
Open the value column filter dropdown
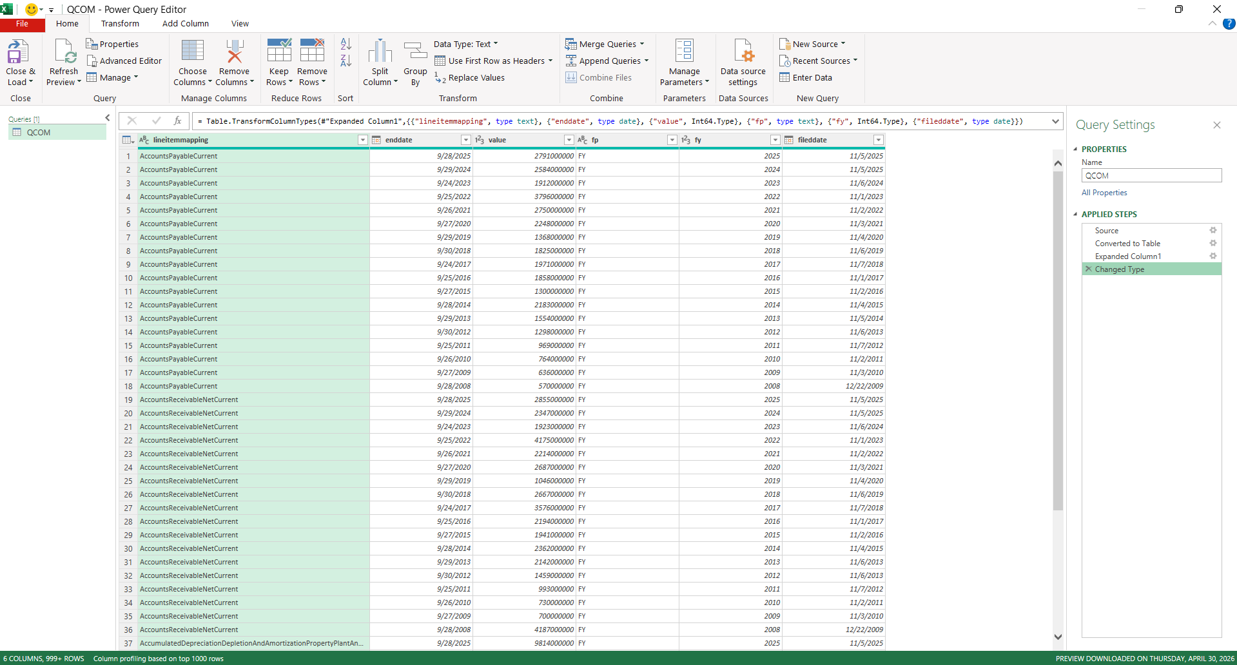point(569,140)
